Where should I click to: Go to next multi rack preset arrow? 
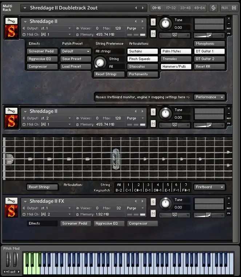coord(142,8)
